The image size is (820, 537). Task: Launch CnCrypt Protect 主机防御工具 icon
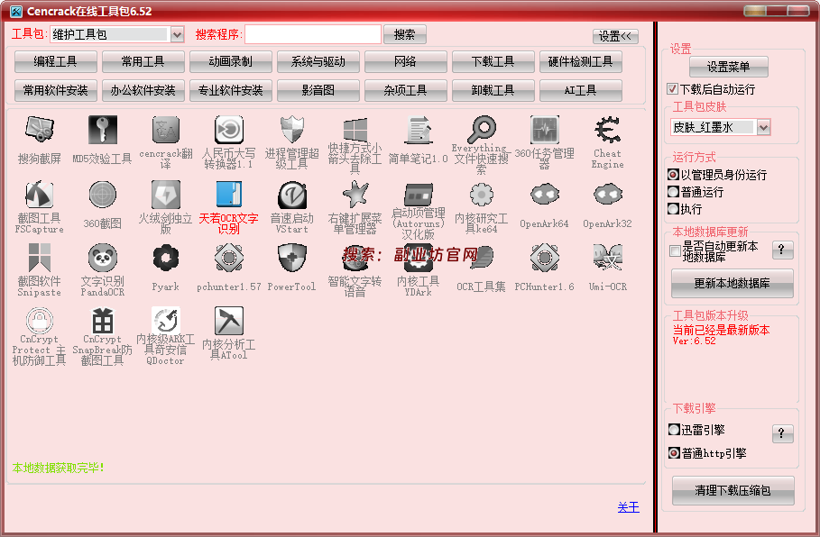(x=39, y=320)
